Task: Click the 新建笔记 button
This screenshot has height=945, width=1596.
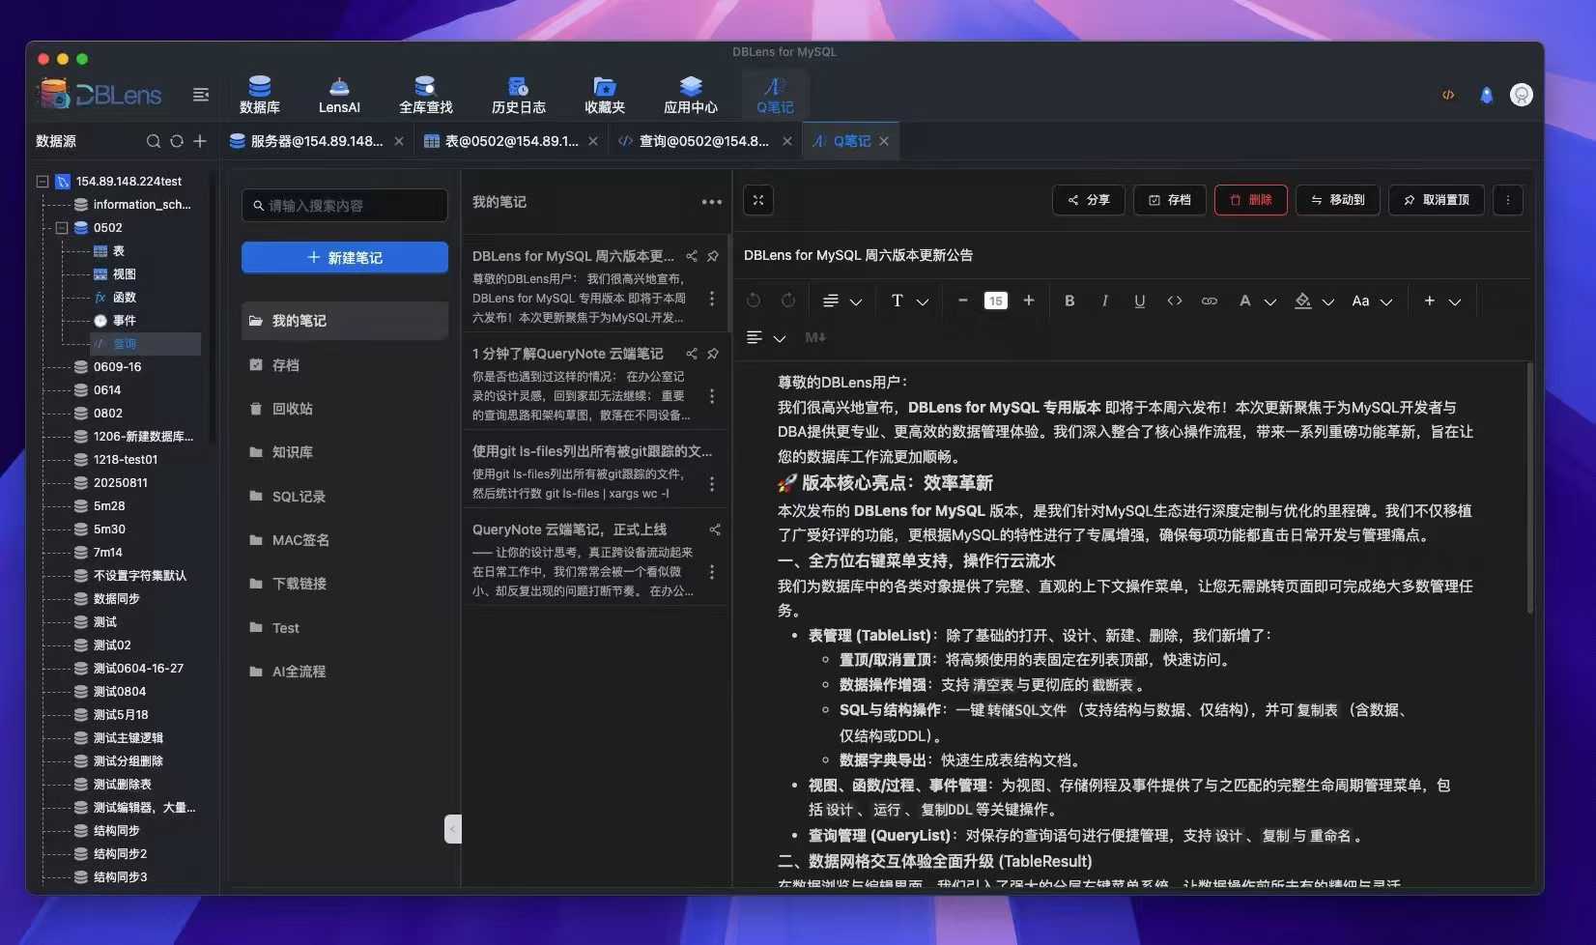Action: 344,257
